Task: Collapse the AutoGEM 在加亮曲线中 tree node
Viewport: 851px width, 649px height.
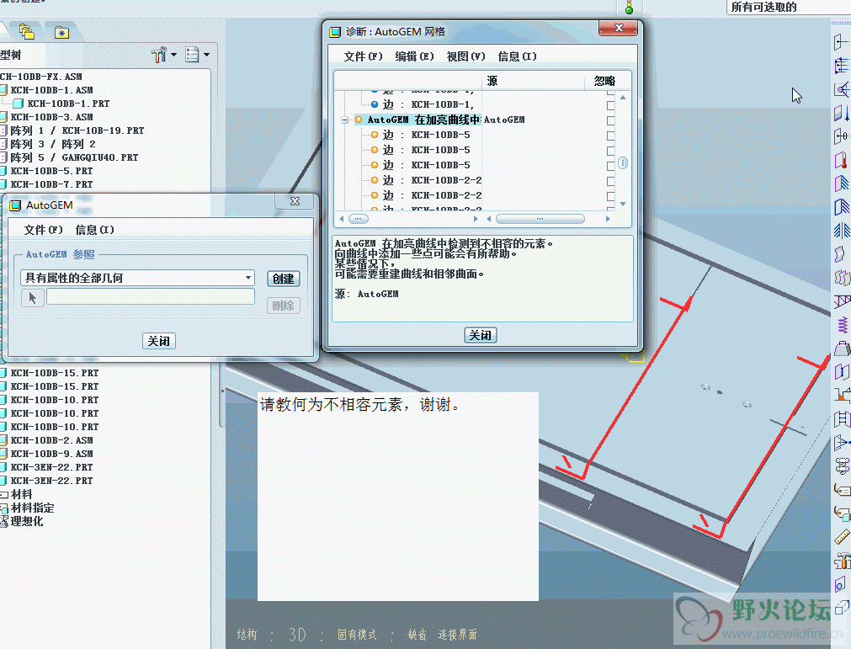Action: (344, 120)
